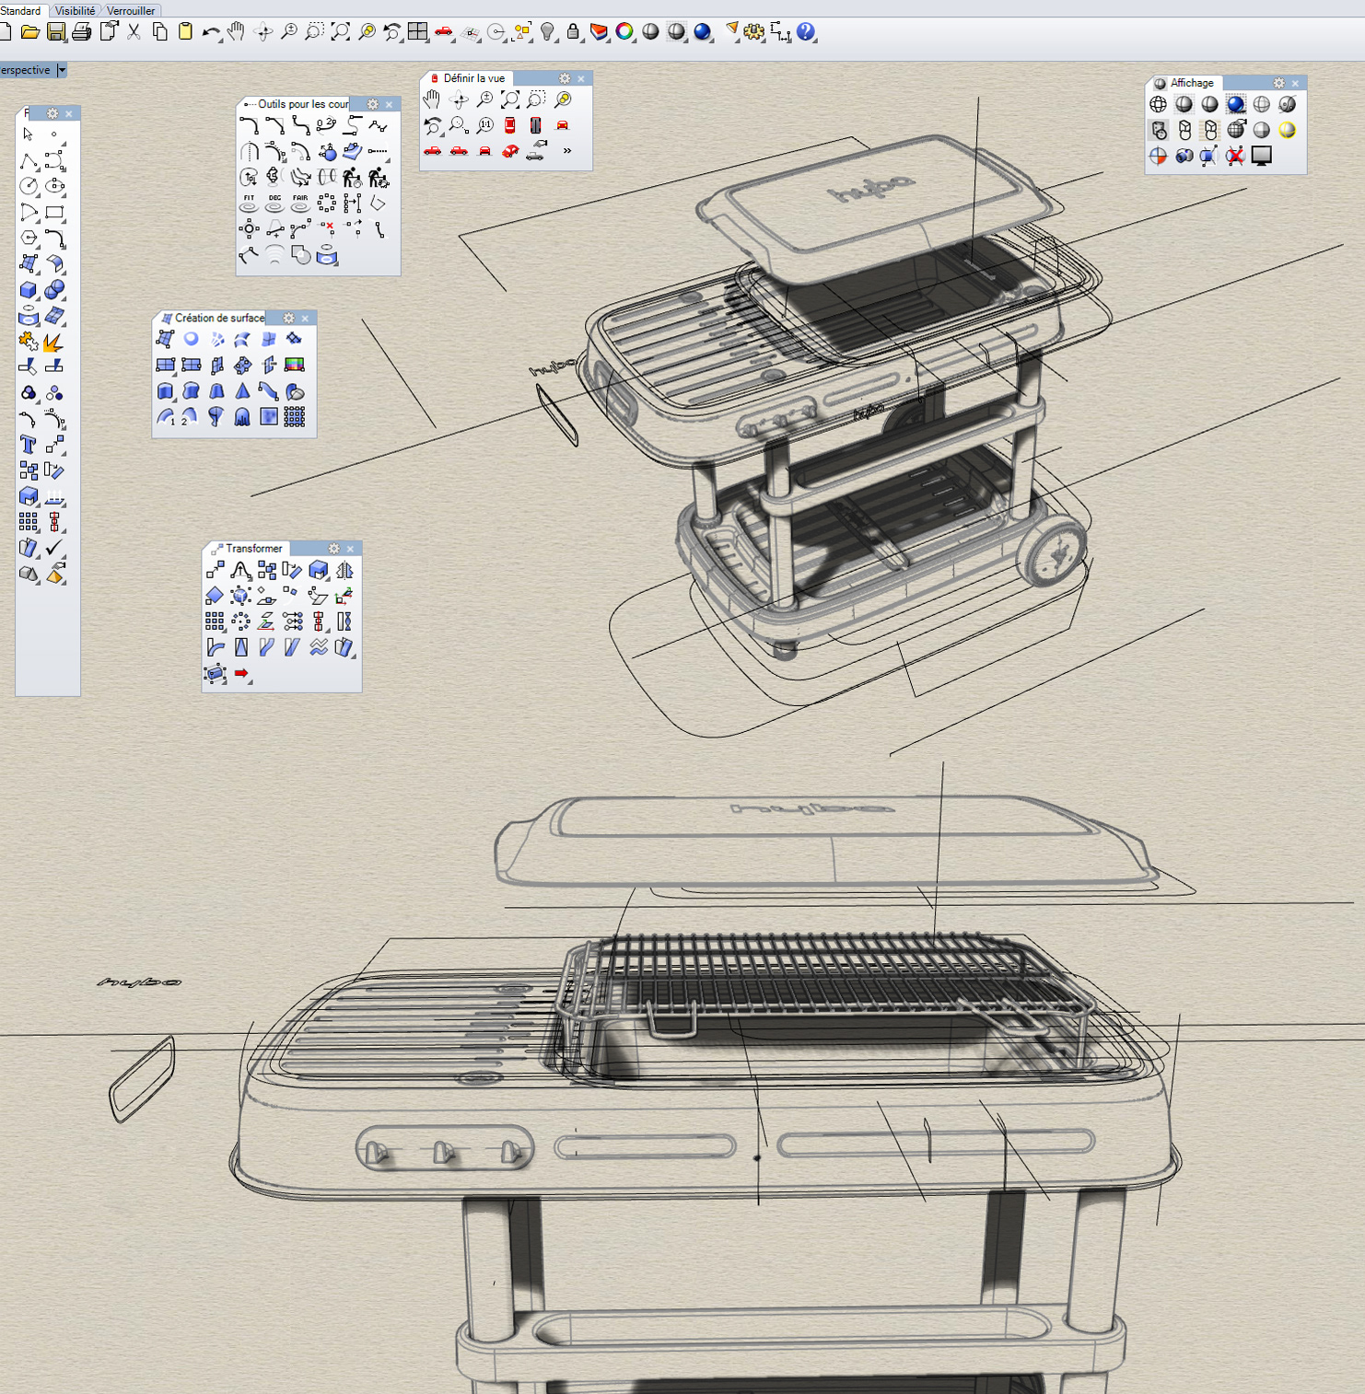Save the model with the floppy disk icon

pos(55,32)
